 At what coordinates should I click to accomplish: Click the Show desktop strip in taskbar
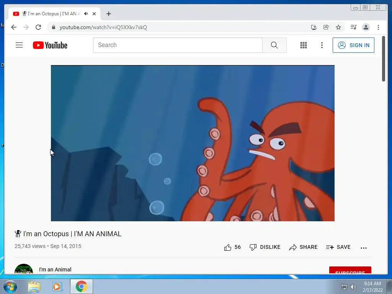389,286
